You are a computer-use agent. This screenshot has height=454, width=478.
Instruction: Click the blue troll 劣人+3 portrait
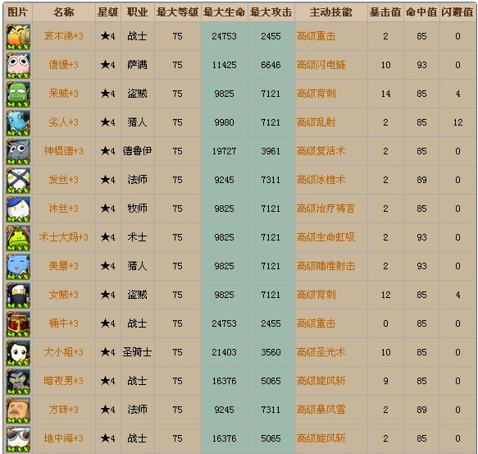point(18,122)
